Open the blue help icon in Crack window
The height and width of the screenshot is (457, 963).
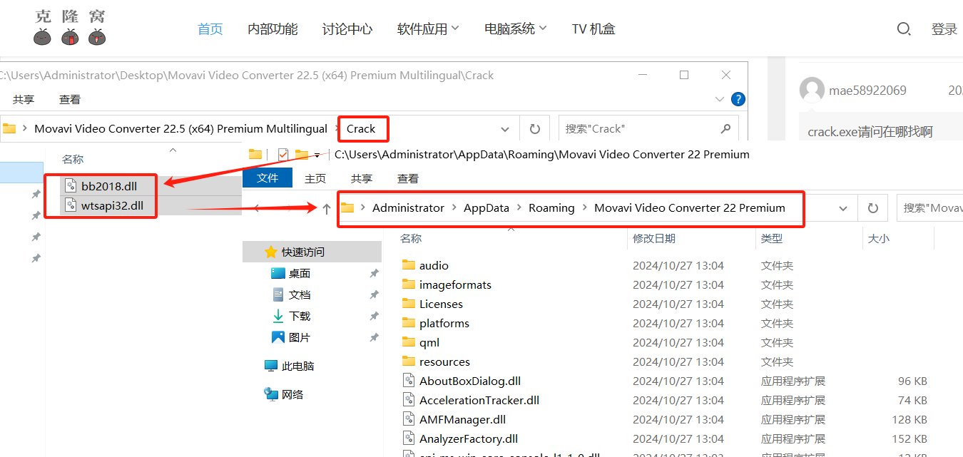tap(738, 99)
